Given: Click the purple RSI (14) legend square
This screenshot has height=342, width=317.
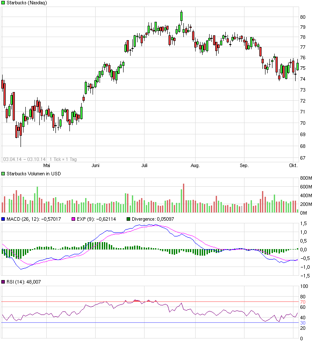Looking at the screenshot, I should (3, 282).
